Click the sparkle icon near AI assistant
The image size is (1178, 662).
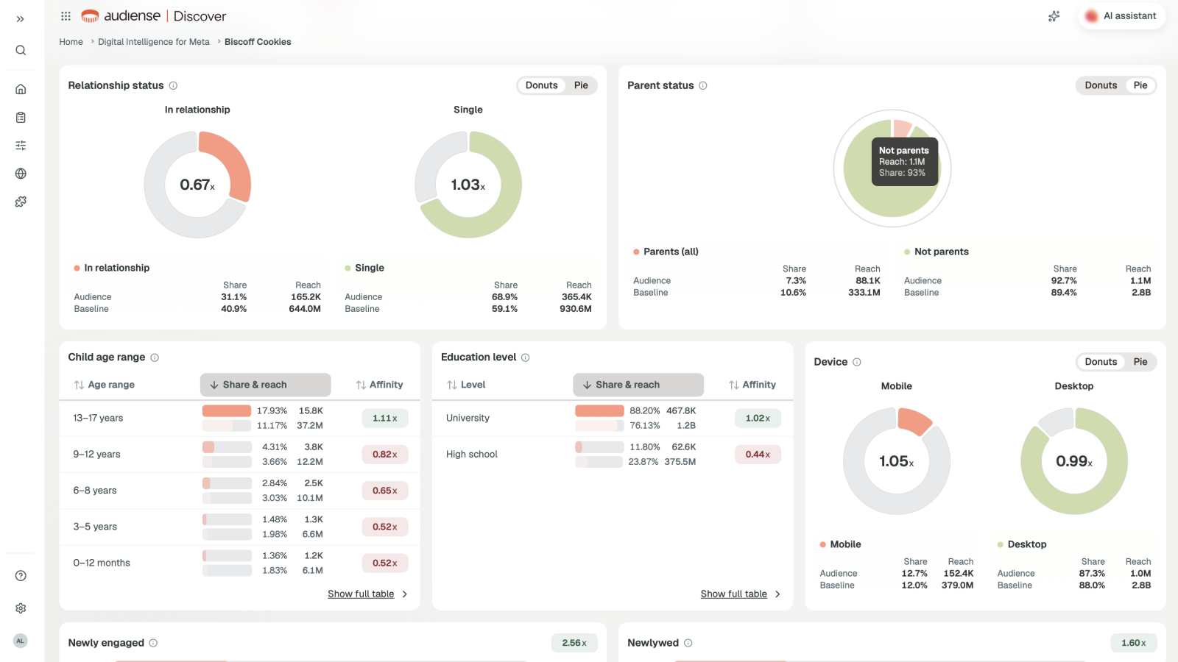coord(1054,16)
